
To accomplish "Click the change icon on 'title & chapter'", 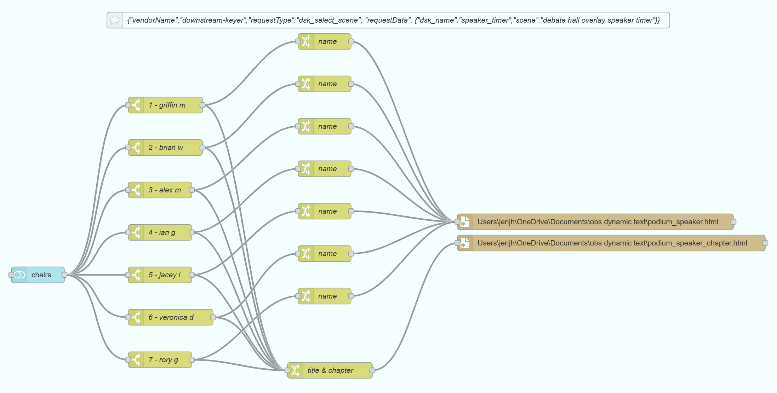I will (x=296, y=370).
